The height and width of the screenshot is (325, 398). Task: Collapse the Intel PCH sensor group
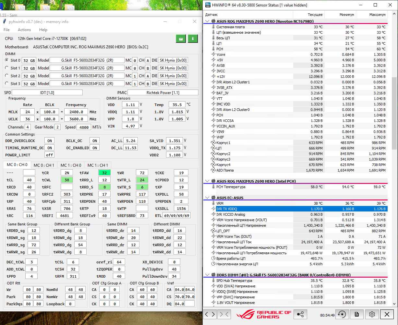207,181
